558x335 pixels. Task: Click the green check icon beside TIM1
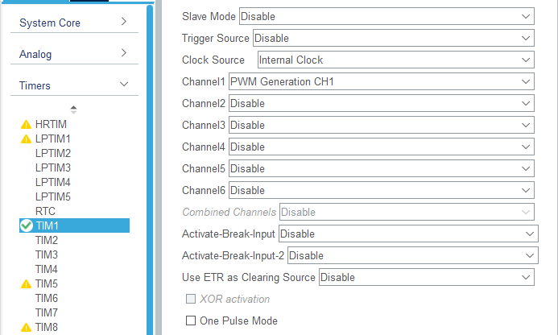[x=26, y=226]
